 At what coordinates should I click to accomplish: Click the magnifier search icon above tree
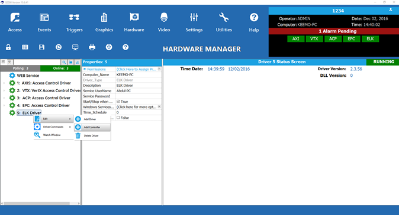tap(64, 62)
